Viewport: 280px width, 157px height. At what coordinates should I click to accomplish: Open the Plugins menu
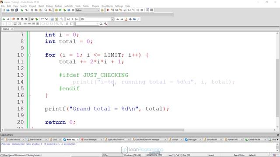[95, 6]
